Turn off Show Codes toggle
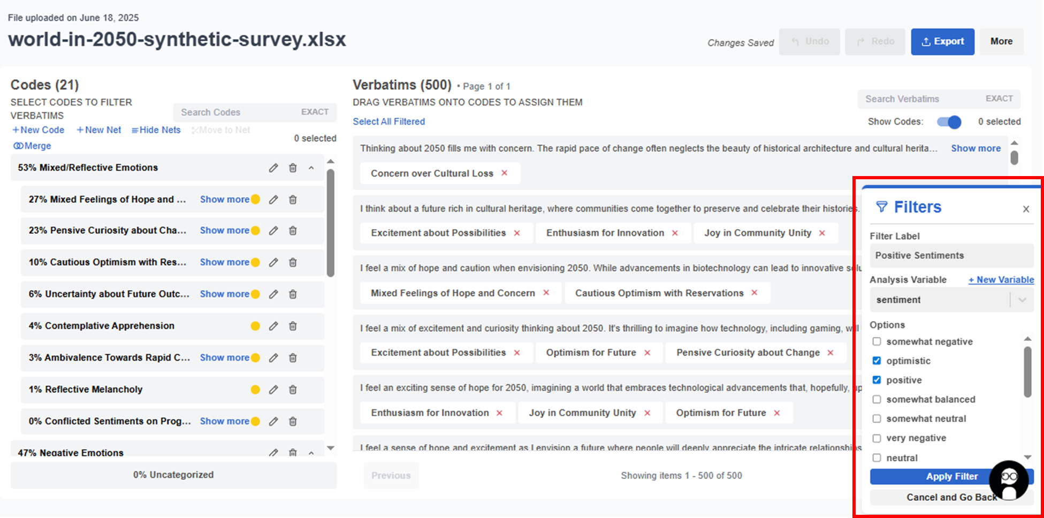Viewport: 1044px width, 518px height. (949, 122)
